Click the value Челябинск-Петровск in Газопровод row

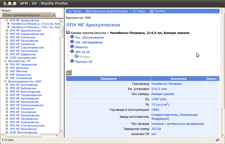tap(166, 84)
